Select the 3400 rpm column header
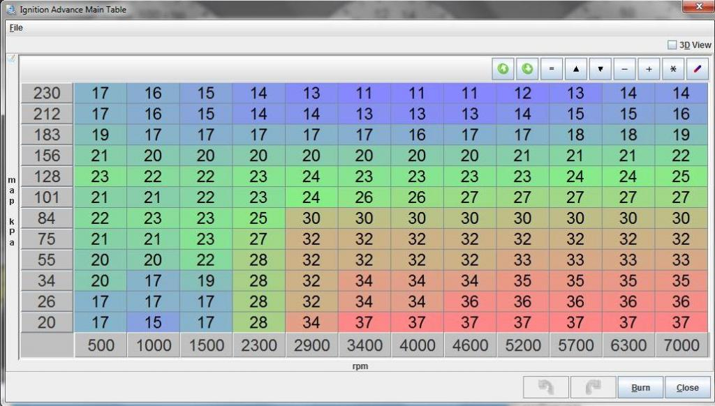This screenshot has width=715, height=406. tap(364, 345)
